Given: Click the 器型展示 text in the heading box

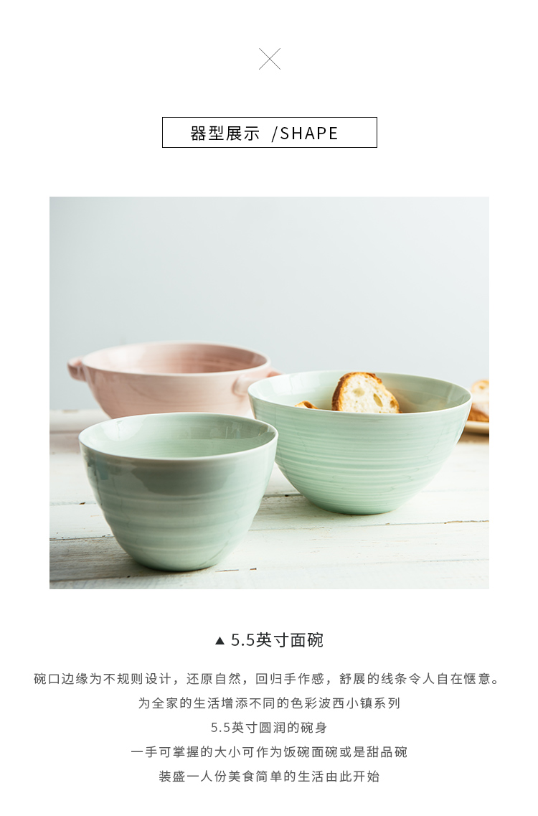Looking at the screenshot, I should 225,133.
